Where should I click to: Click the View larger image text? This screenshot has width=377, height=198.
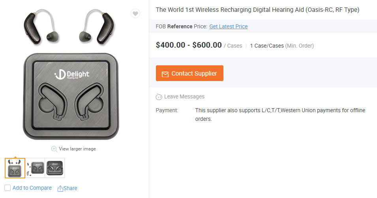point(77,149)
